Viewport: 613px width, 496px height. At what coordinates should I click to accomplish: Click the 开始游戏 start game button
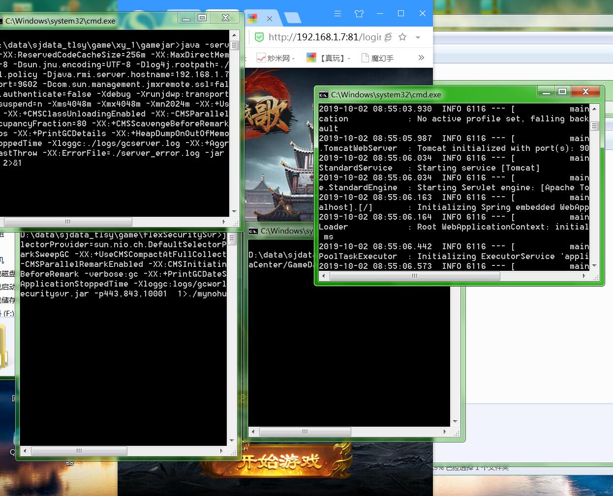click(x=278, y=462)
